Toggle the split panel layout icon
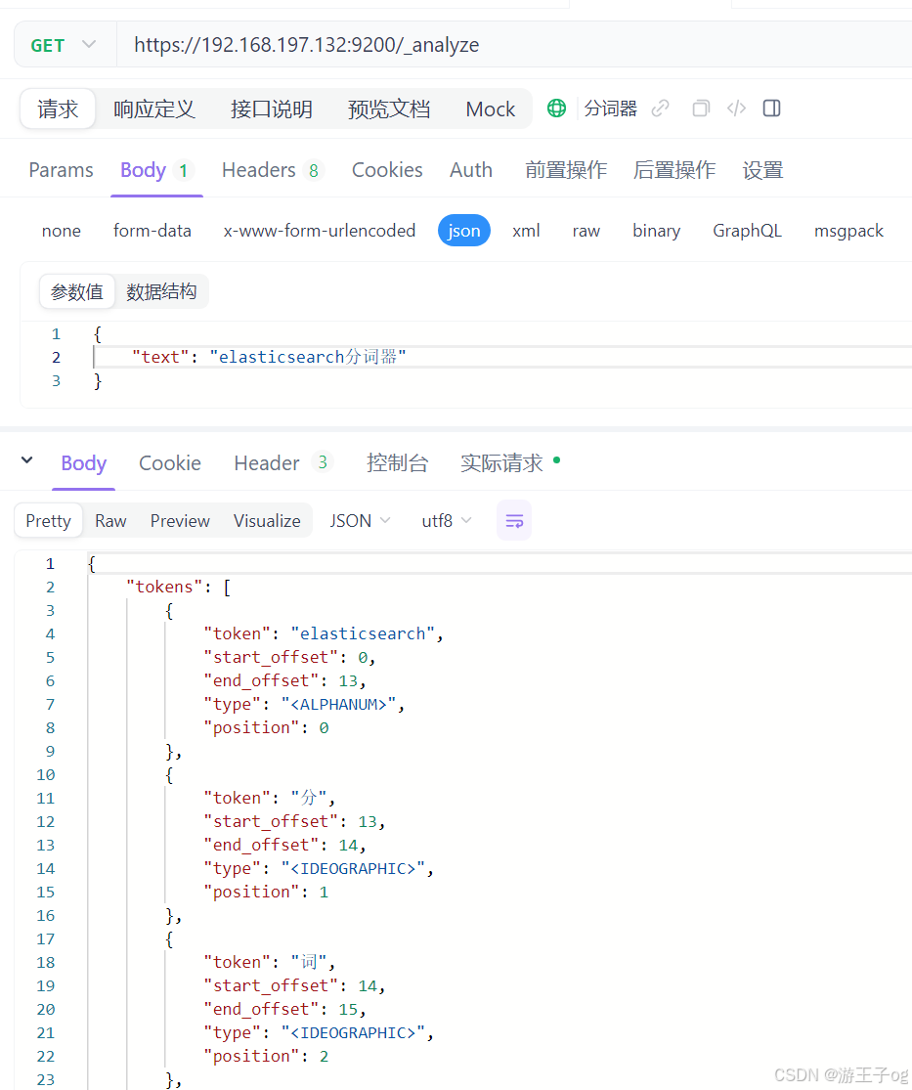This screenshot has width=912, height=1090. coord(771,109)
